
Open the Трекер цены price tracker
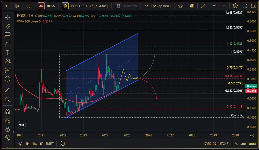[157, 6]
